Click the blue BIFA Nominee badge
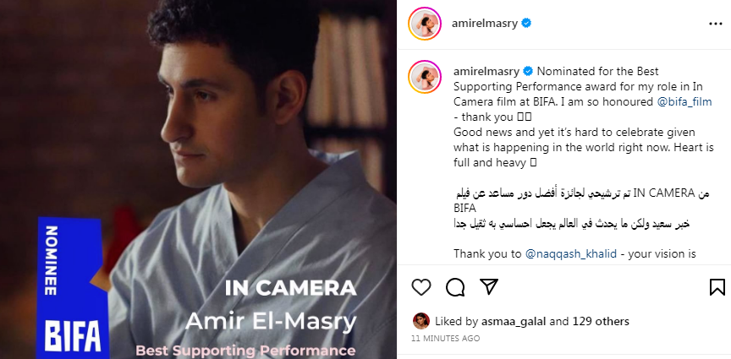The width and height of the screenshot is (731, 359). [x=73, y=288]
